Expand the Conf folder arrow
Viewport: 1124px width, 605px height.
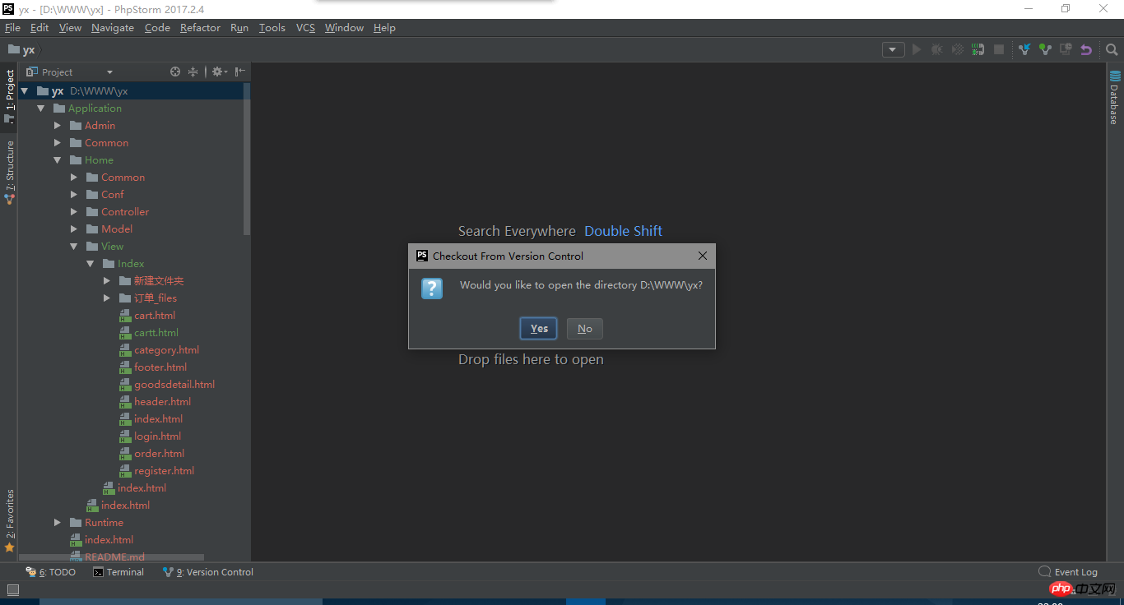pyautogui.click(x=74, y=195)
